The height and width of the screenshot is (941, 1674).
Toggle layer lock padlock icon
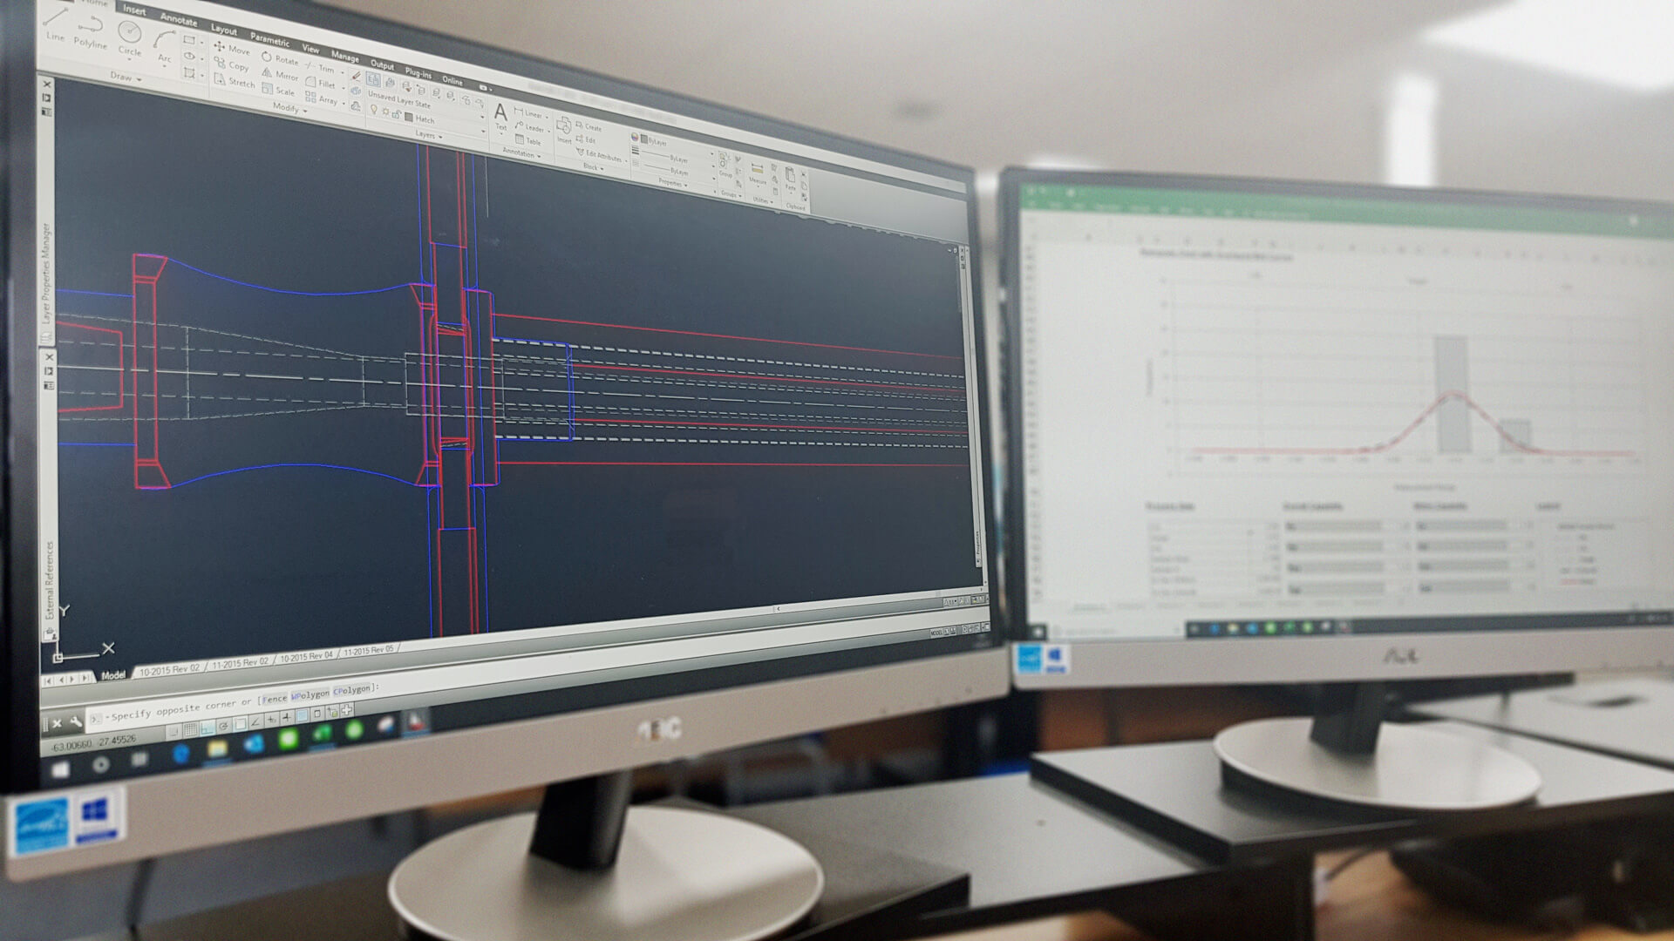pyautogui.click(x=397, y=113)
